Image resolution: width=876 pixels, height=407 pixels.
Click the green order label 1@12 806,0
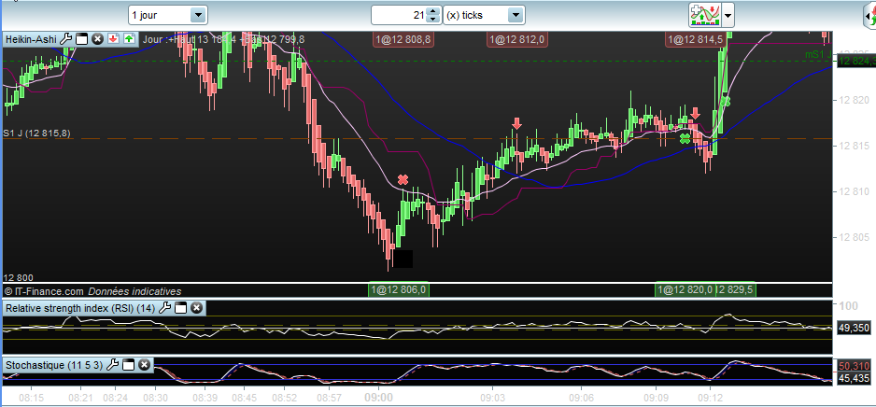coord(399,289)
